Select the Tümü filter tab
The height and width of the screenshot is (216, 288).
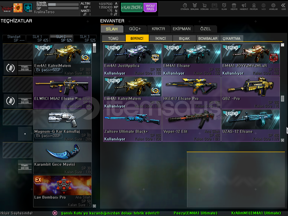113,38
